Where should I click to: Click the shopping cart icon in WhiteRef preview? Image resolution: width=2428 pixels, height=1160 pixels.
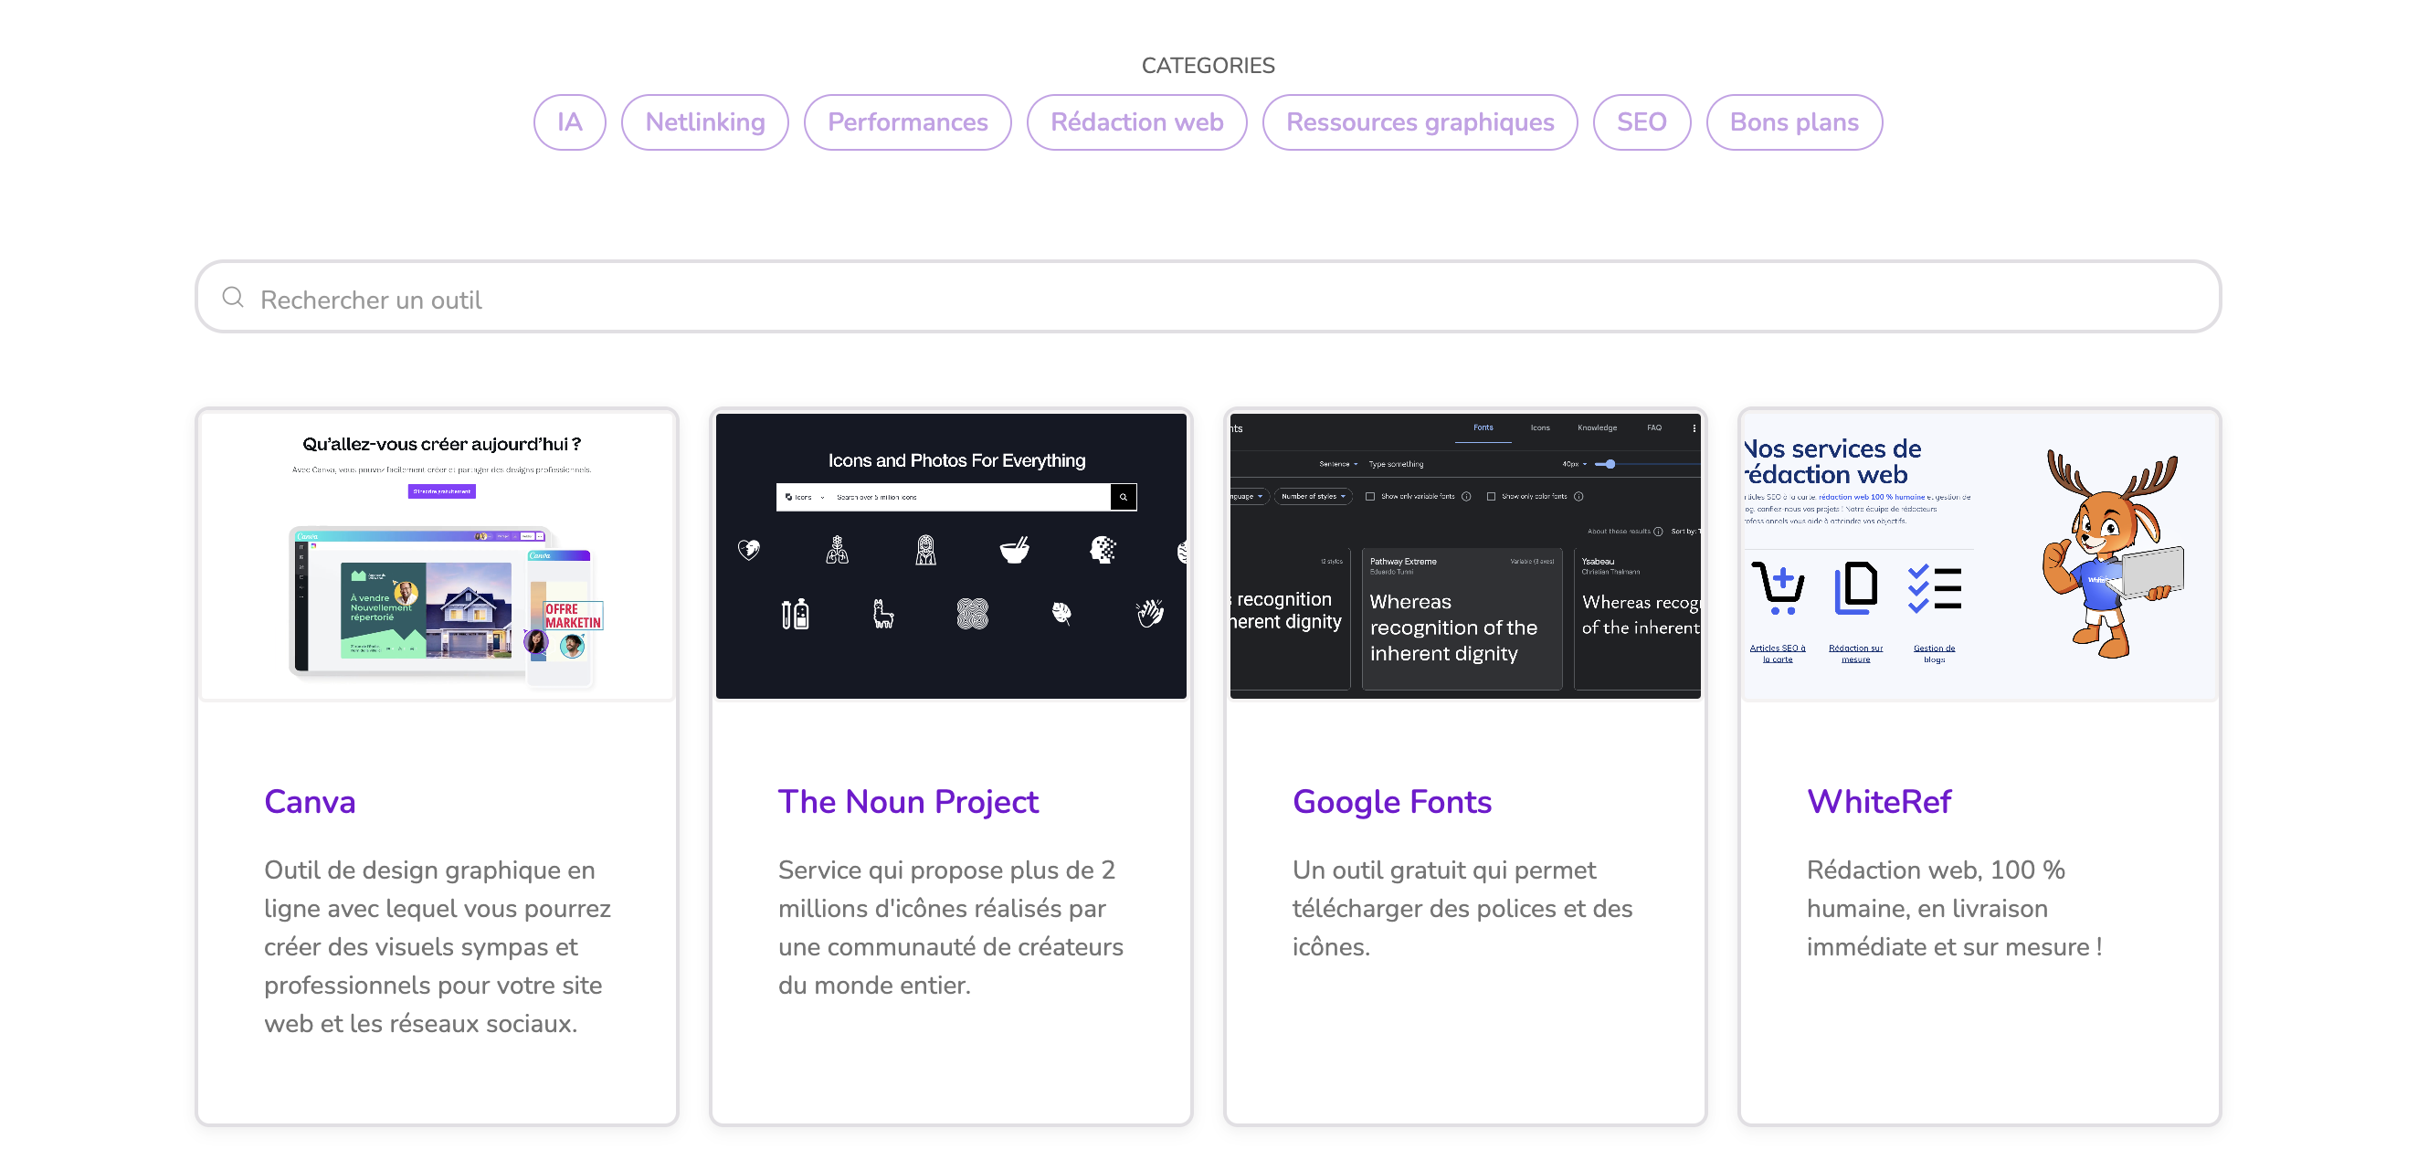[x=1778, y=588]
